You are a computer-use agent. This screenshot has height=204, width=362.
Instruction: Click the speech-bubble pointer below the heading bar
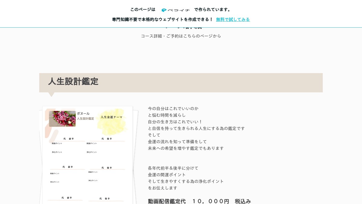(x=52, y=94)
